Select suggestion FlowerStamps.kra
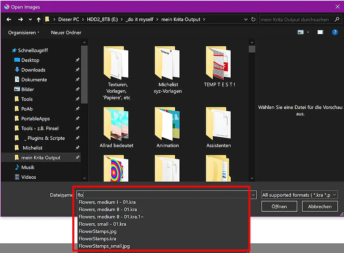The height and width of the screenshot is (253, 344). (x=97, y=239)
